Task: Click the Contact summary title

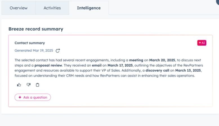Action: [x=30, y=43]
